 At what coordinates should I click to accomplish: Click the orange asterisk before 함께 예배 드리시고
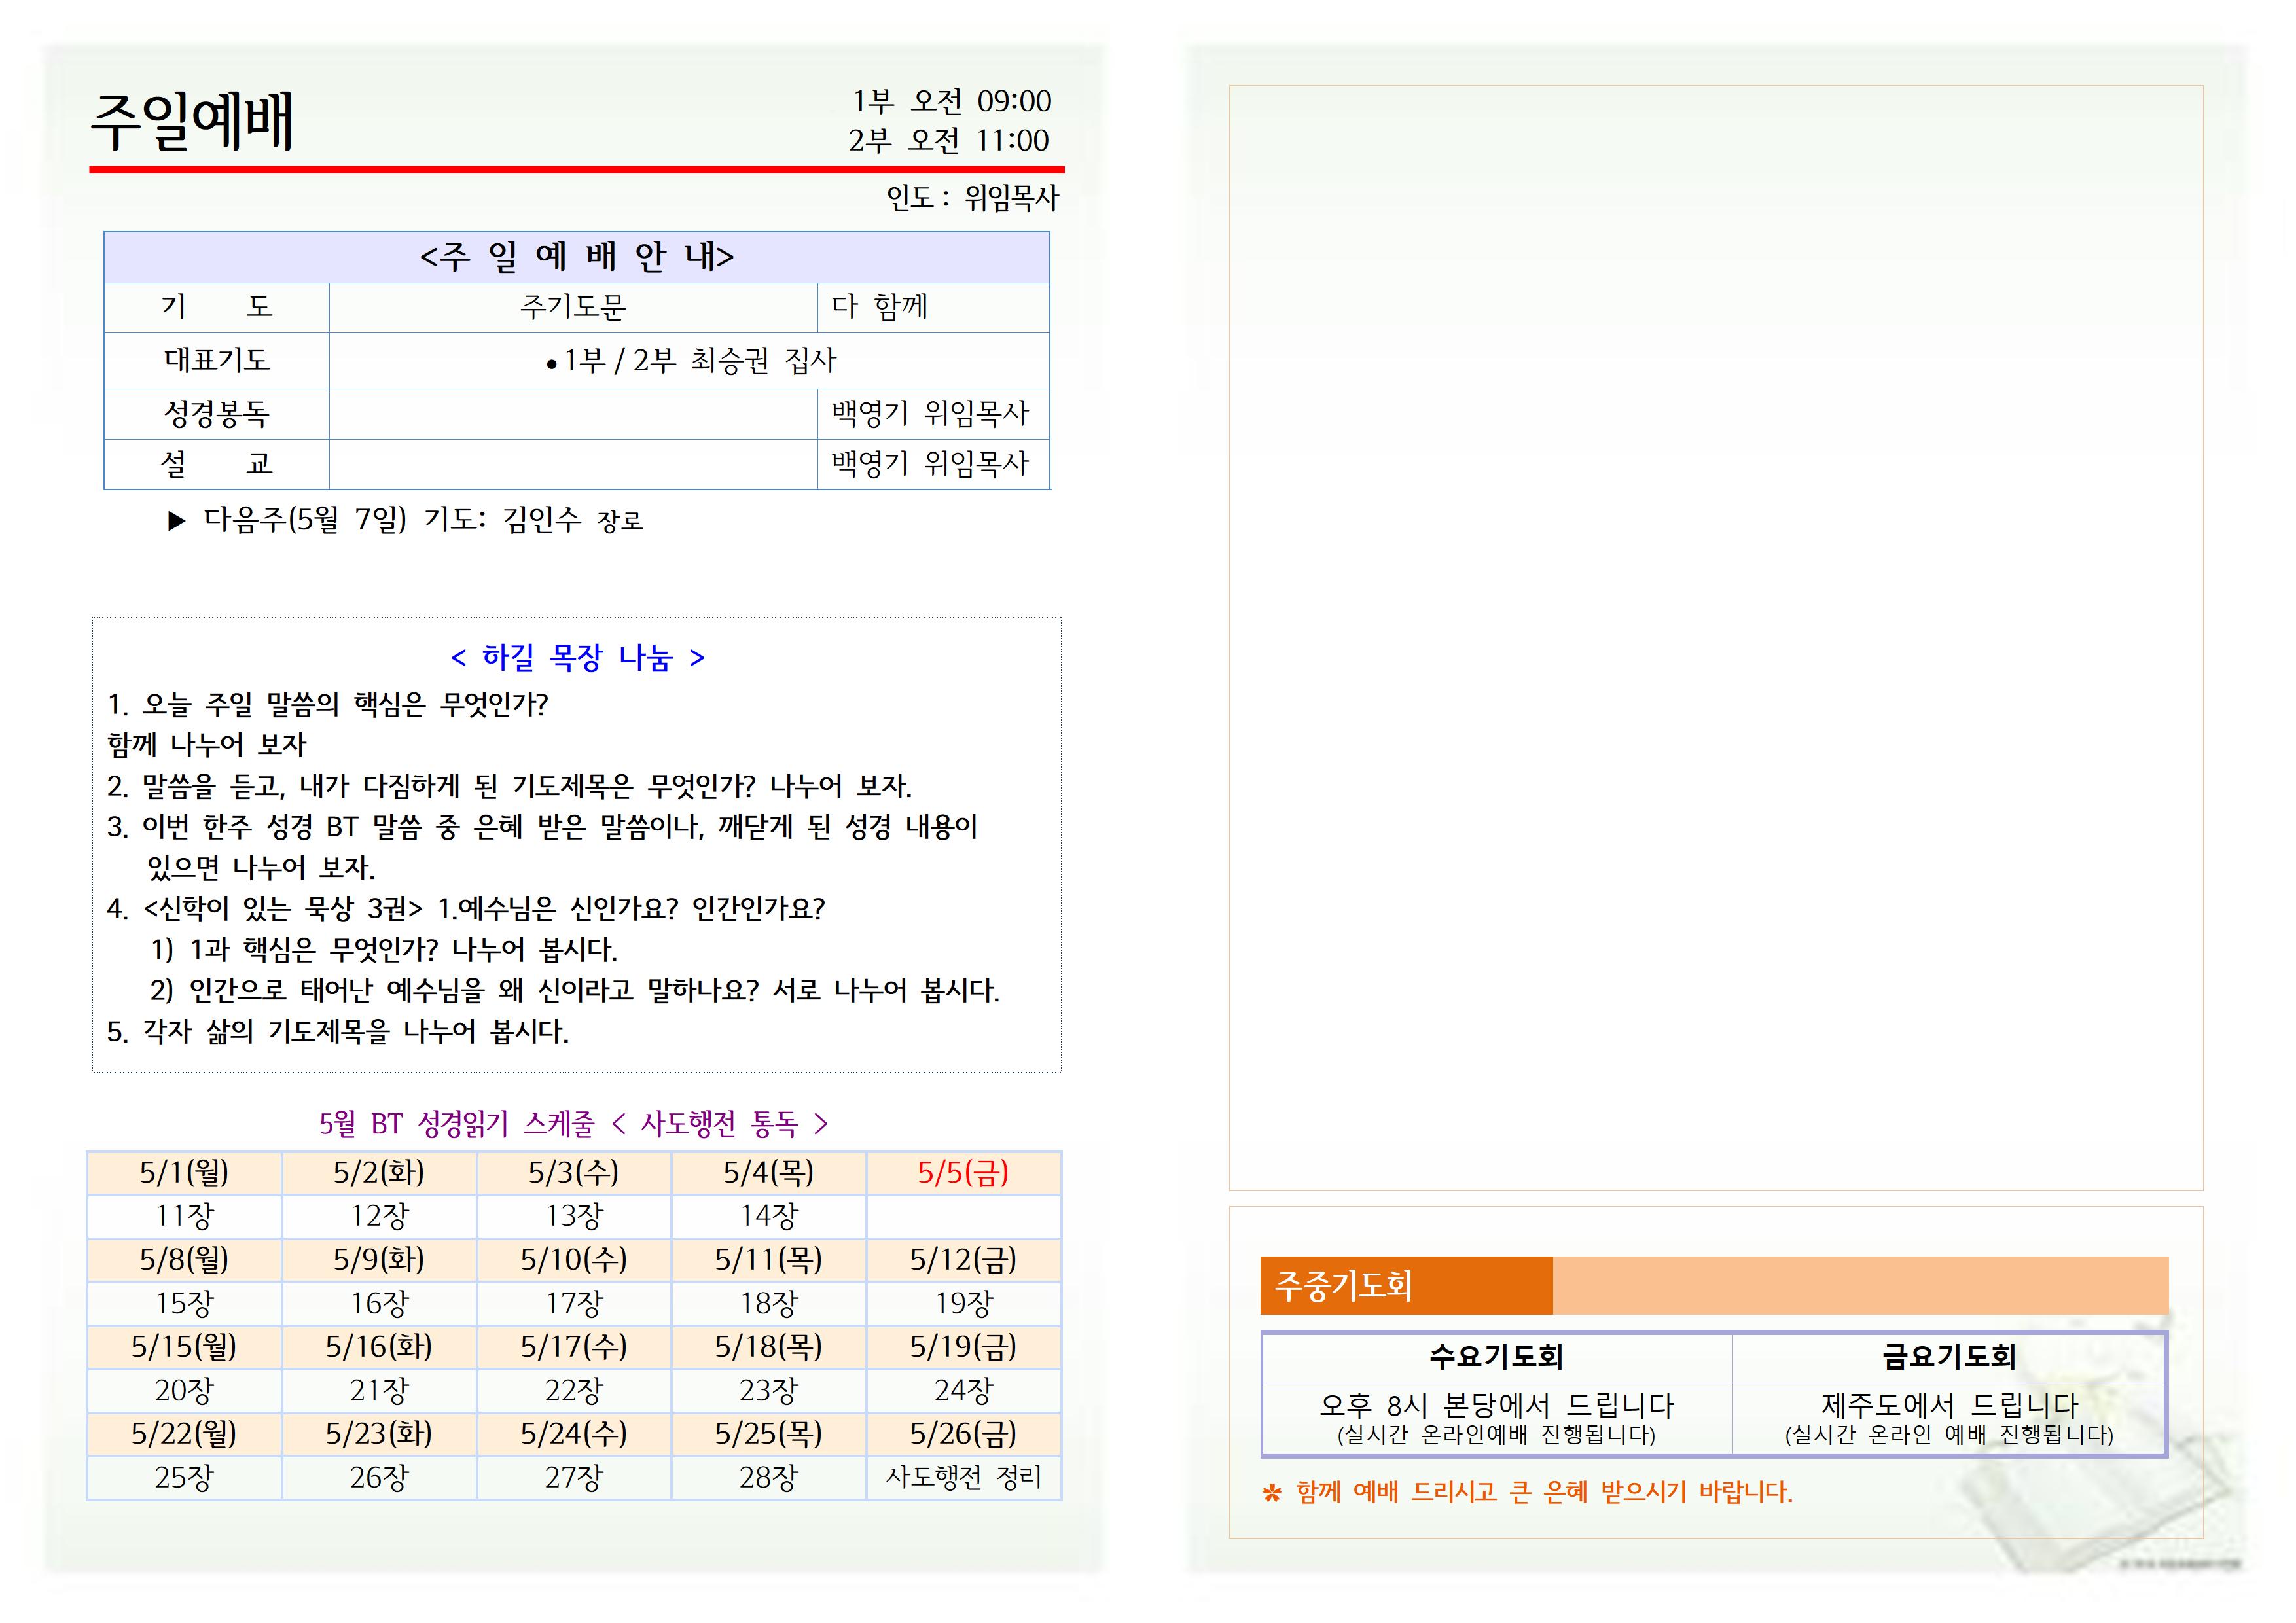[1271, 1494]
